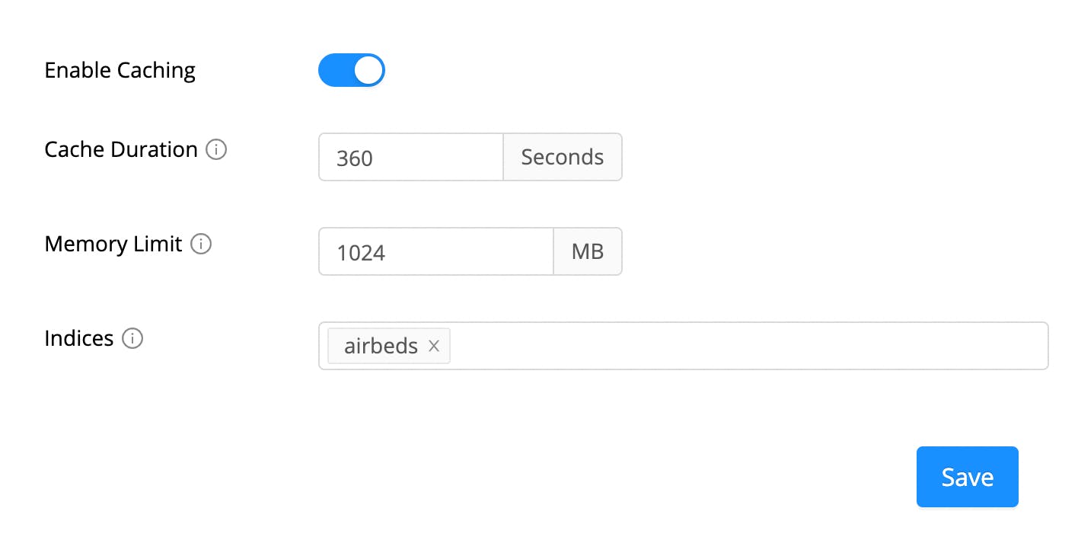The height and width of the screenshot is (553, 1078).
Task: Click the Cache Duration label text
Action: coord(122,150)
